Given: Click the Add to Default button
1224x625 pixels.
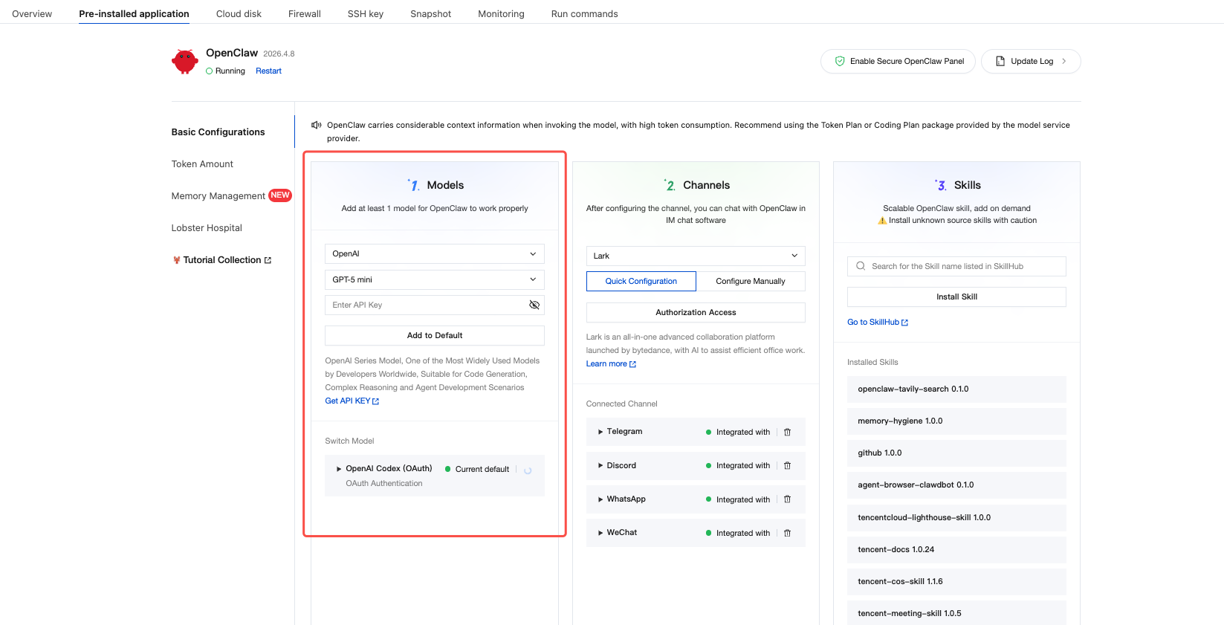Looking at the screenshot, I should point(434,335).
